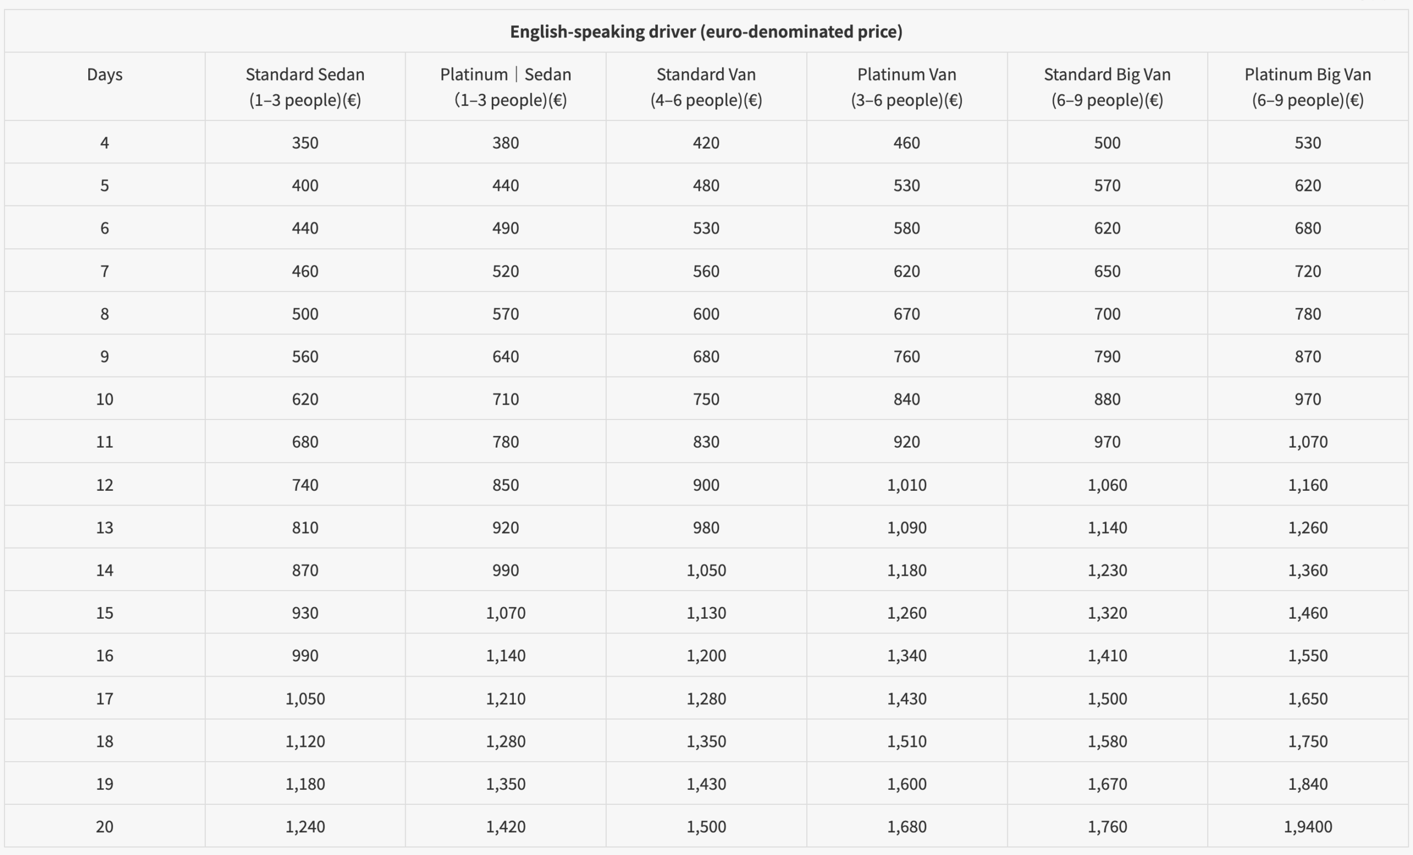
Task: Click the table title 'English-speaking driver' header
Action: pos(706,31)
